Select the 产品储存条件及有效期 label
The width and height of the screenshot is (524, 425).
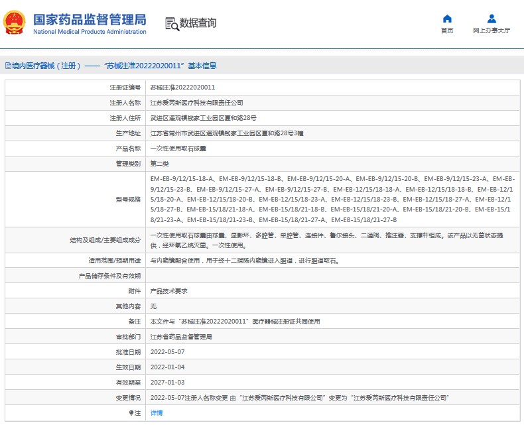109,276
